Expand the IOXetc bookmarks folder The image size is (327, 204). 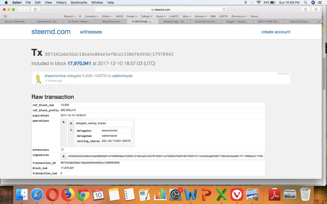tap(108, 16)
